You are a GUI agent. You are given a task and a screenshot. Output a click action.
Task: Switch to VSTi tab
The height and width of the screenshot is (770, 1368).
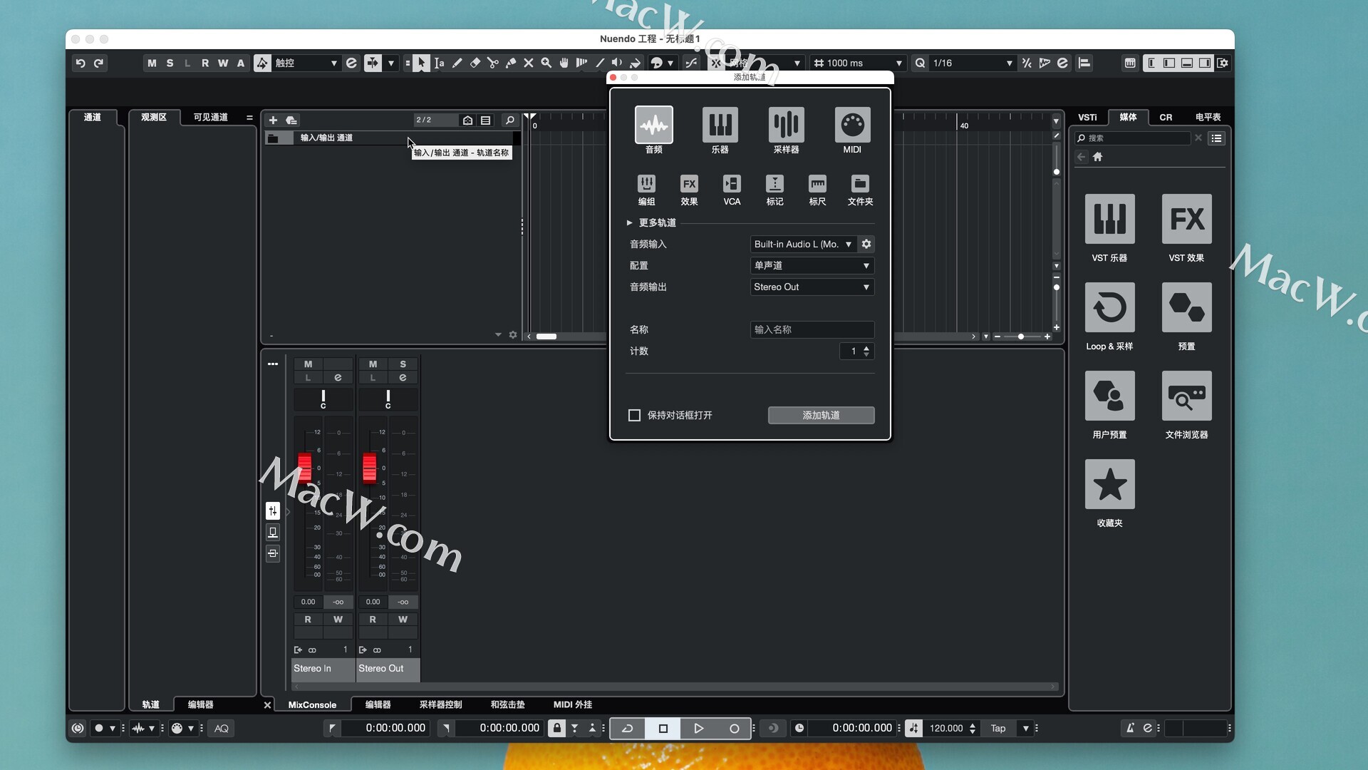pyautogui.click(x=1087, y=117)
